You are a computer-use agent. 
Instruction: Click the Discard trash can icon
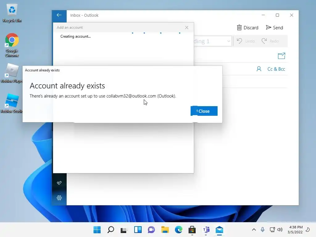[239, 27]
